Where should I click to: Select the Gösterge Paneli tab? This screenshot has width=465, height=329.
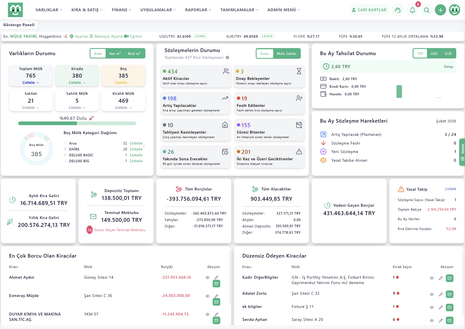coord(19,25)
